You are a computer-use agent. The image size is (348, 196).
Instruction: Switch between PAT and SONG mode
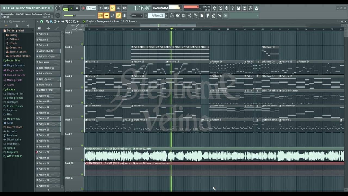click(66, 8)
